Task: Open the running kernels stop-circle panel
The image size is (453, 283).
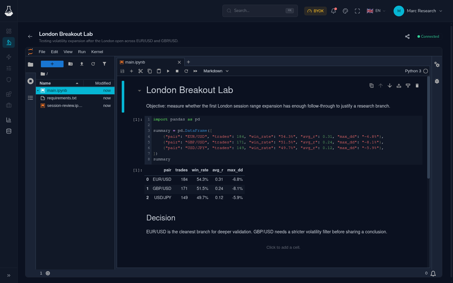Action: 31,81
